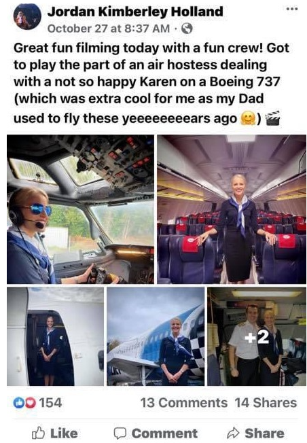Click the speech bubble Comment icon
This screenshot has height=443, width=307.
point(120,433)
